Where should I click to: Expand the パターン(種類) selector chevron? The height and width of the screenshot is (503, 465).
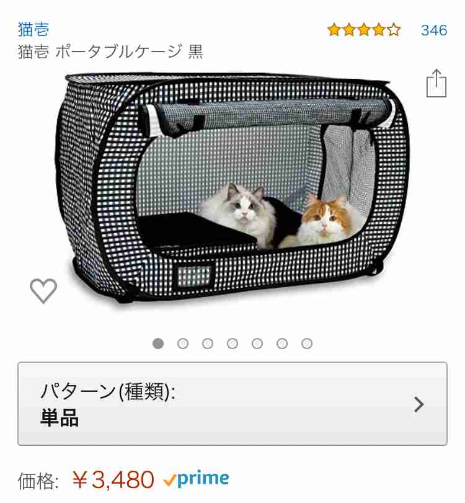(x=419, y=404)
